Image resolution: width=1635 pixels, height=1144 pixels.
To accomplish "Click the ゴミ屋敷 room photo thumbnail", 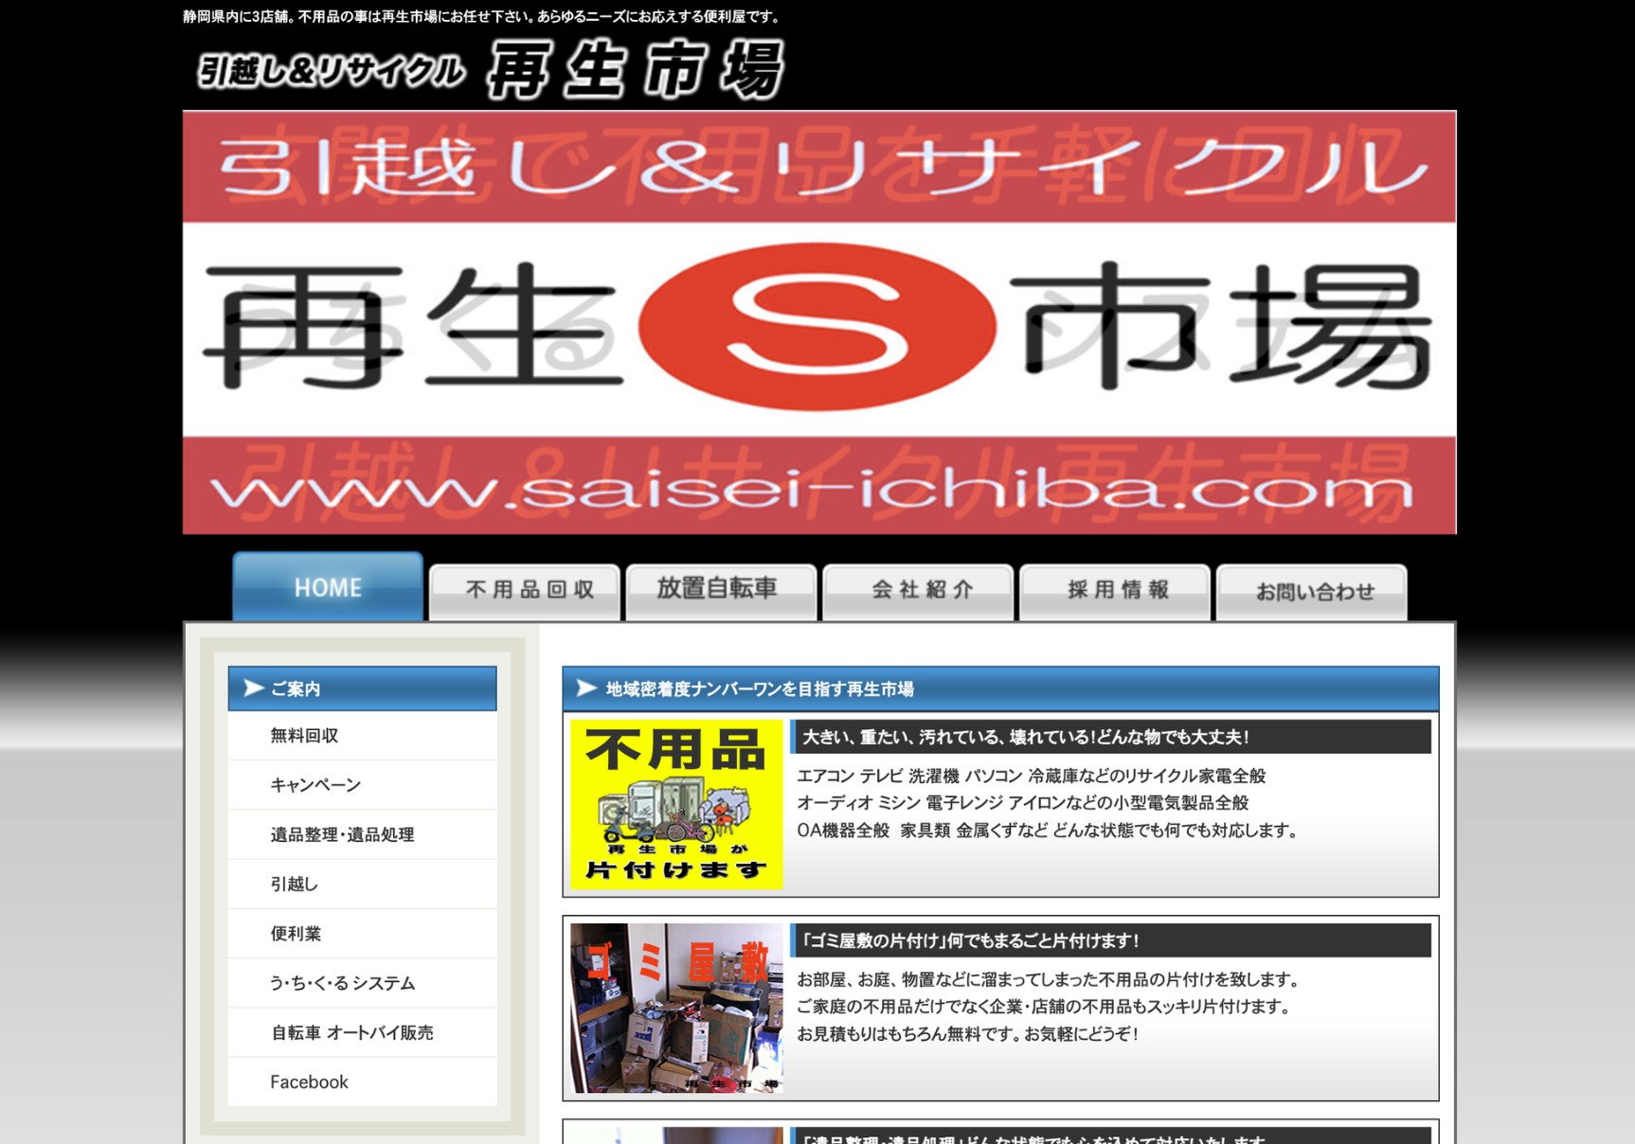I will point(676,1008).
